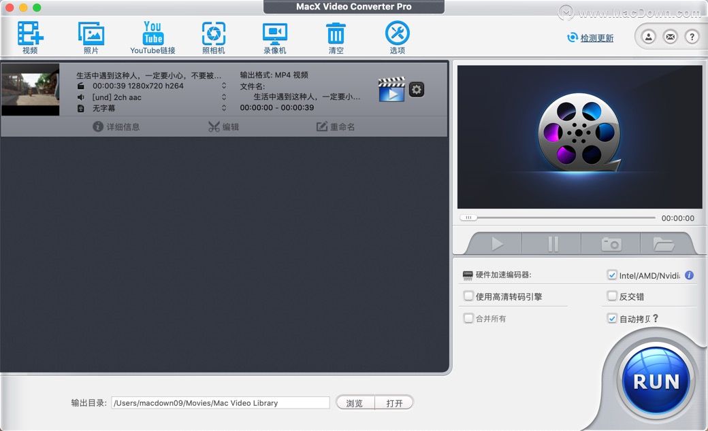The image size is (708, 431).
Task: Toggle the 合并所有 merge checkbox
Action: coord(468,318)
